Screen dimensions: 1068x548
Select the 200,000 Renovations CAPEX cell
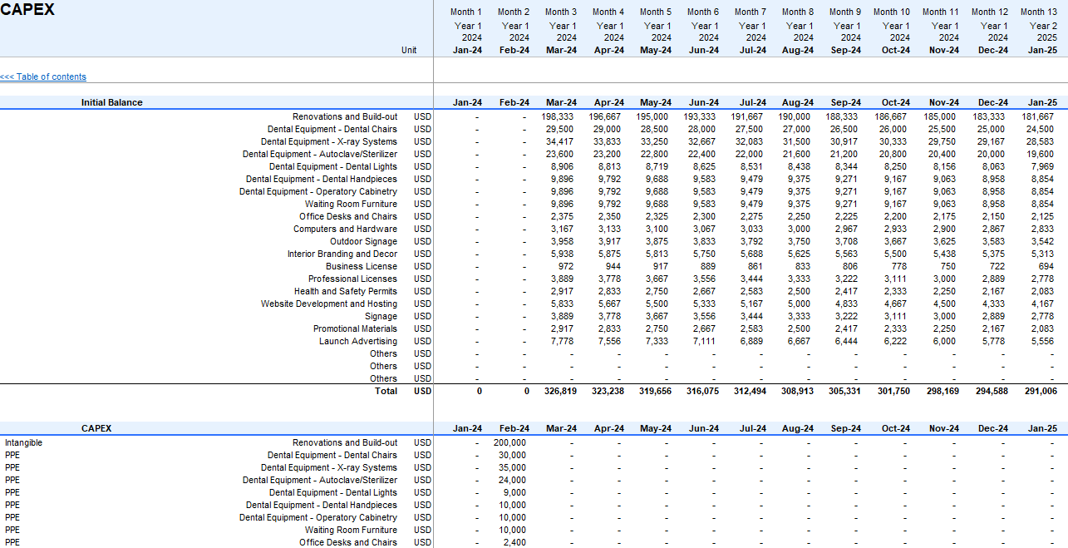509,442
